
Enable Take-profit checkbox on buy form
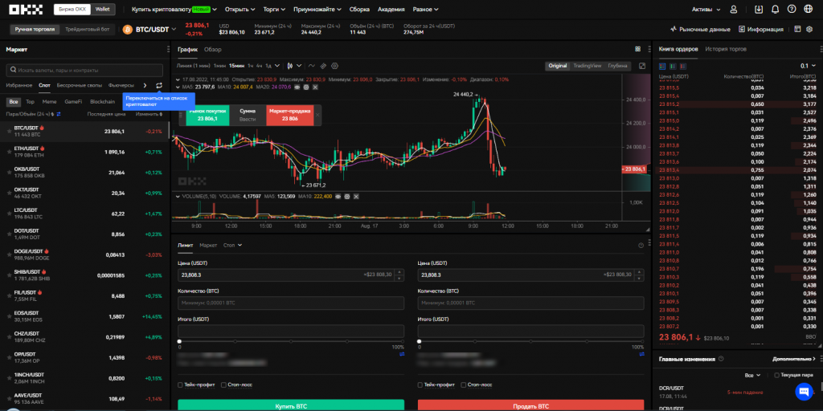tap(181, 385)
